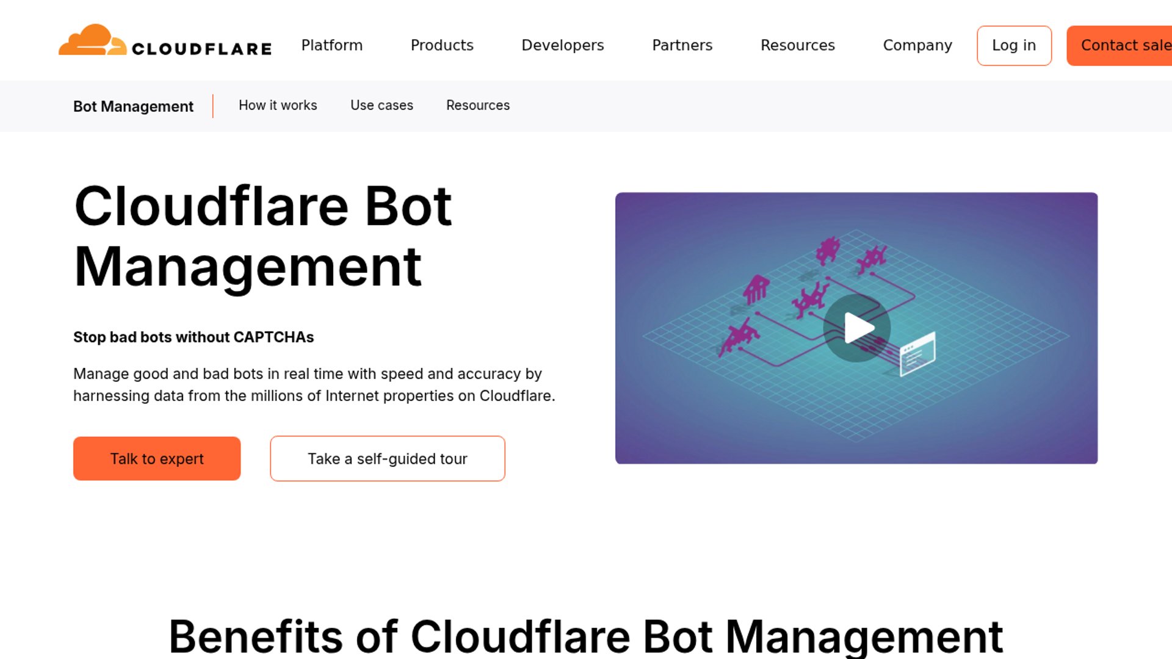Start the Take a self-guided tour
The width and height of the screenshot is (1172, 659).
387,458
